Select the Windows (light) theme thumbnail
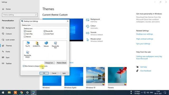169x95 pixels. 74,77
